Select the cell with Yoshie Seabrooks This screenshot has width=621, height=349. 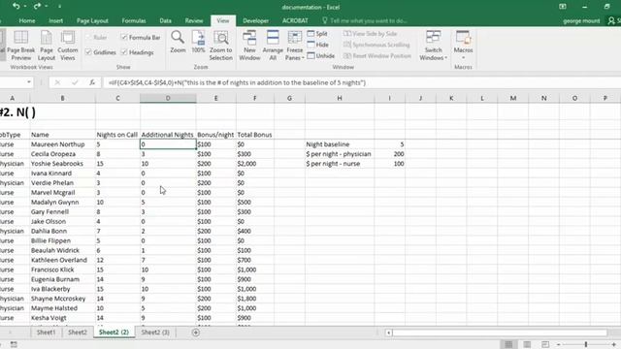coord(62,164)
